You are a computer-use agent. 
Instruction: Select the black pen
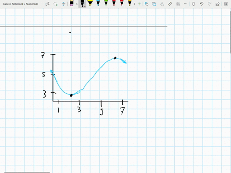click(82, 3)
